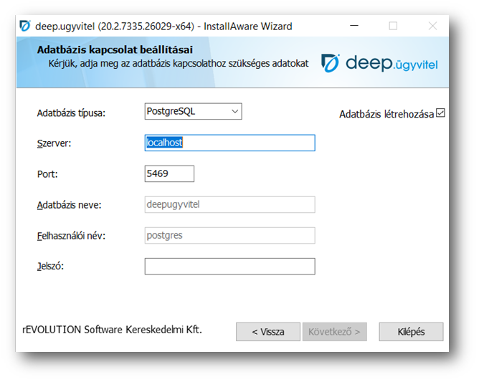Click the rEVOLUTION Software Kereskedelmi Kft. text
The height and width of the screenshot is (382, 479).
point(112,330)
